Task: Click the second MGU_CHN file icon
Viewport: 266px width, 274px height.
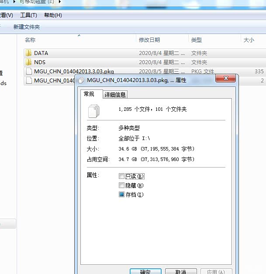Action: coord(28,81)
